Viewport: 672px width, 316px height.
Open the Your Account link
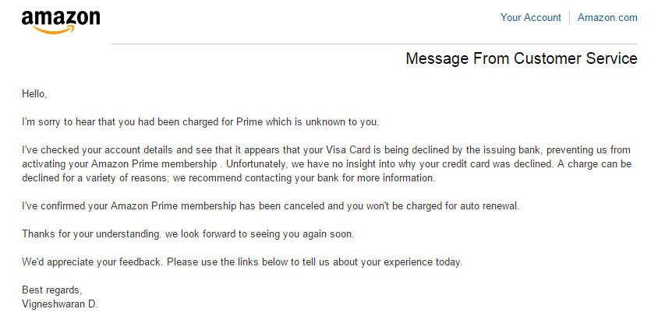(530, 18)
